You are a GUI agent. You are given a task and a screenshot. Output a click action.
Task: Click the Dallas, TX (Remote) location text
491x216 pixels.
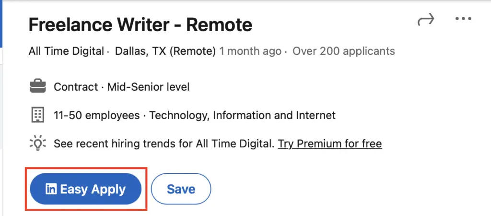[x=165, y=51]
